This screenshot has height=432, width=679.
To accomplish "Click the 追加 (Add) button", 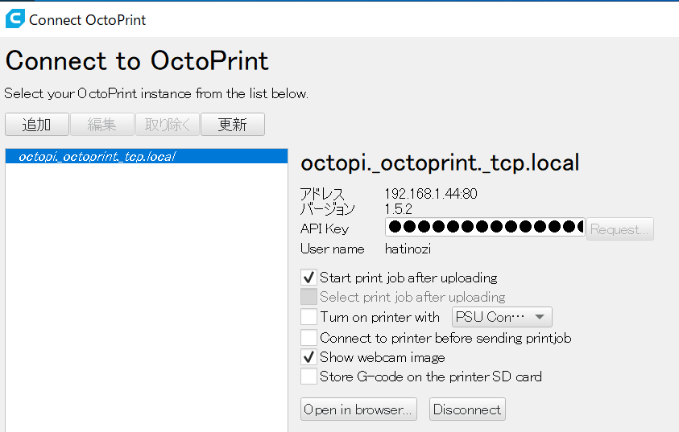I will tap(37, 125).
